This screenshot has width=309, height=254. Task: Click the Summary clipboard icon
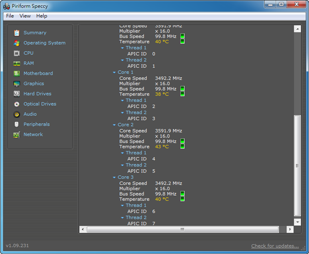coord(17,33)
